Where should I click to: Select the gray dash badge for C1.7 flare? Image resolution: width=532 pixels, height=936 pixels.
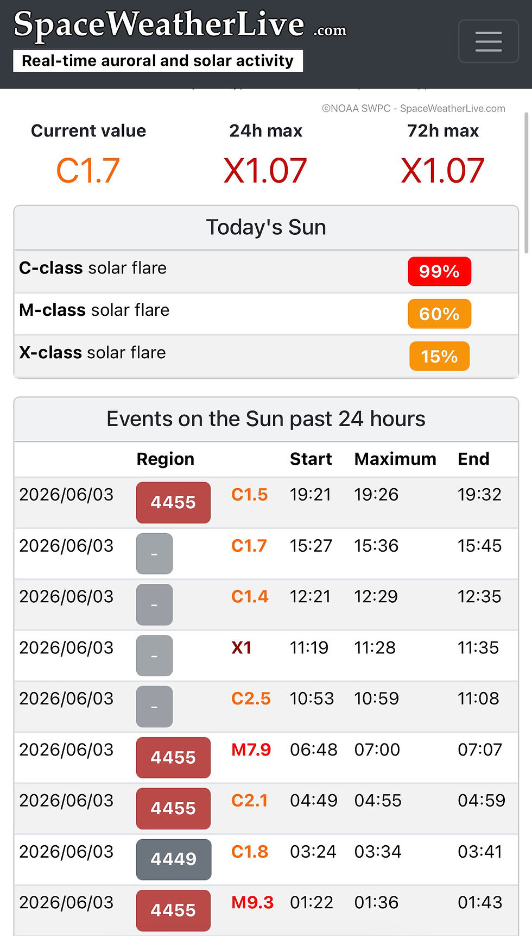[154, 553]
